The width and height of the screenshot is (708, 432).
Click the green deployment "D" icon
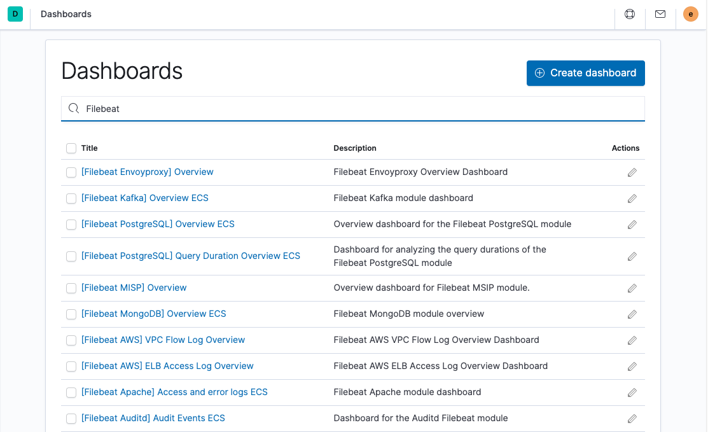pyautogui.click(x=15, y=13)
